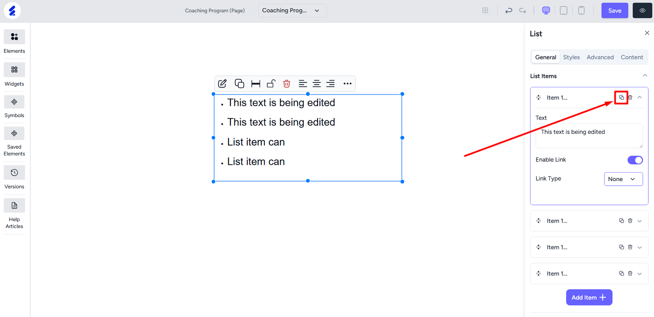Switch to desktop view mode

tap(546, 11)
